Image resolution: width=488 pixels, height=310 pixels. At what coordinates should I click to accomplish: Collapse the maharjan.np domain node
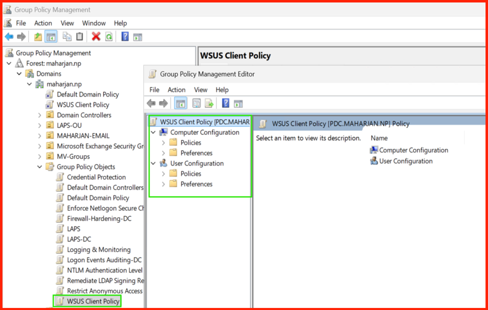30,84
